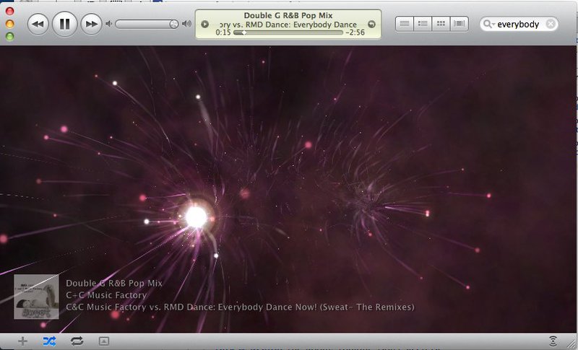The width and height of the screenshot is (578, 350).
Task: Click the low volume speaker icon
Action: [108, 24]
